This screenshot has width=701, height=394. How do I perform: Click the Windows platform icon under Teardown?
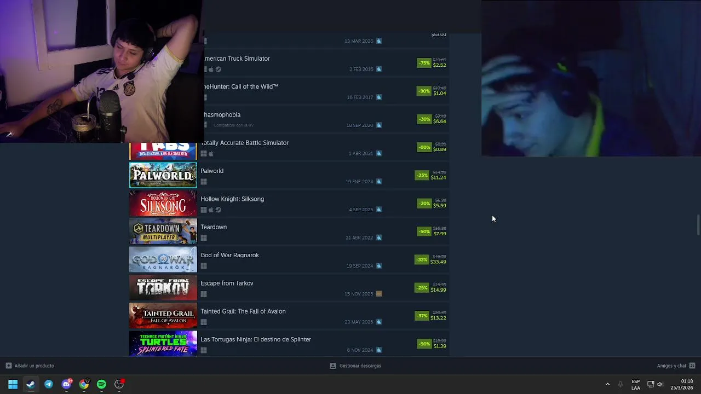(204, 238)
